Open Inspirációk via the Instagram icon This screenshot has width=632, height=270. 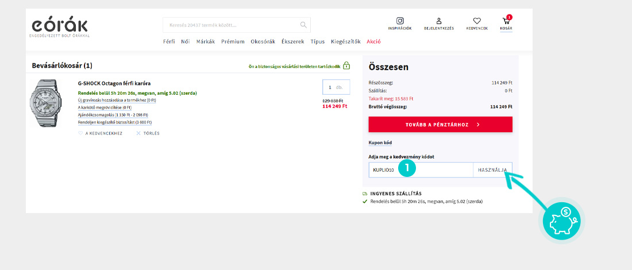[400, 21]
